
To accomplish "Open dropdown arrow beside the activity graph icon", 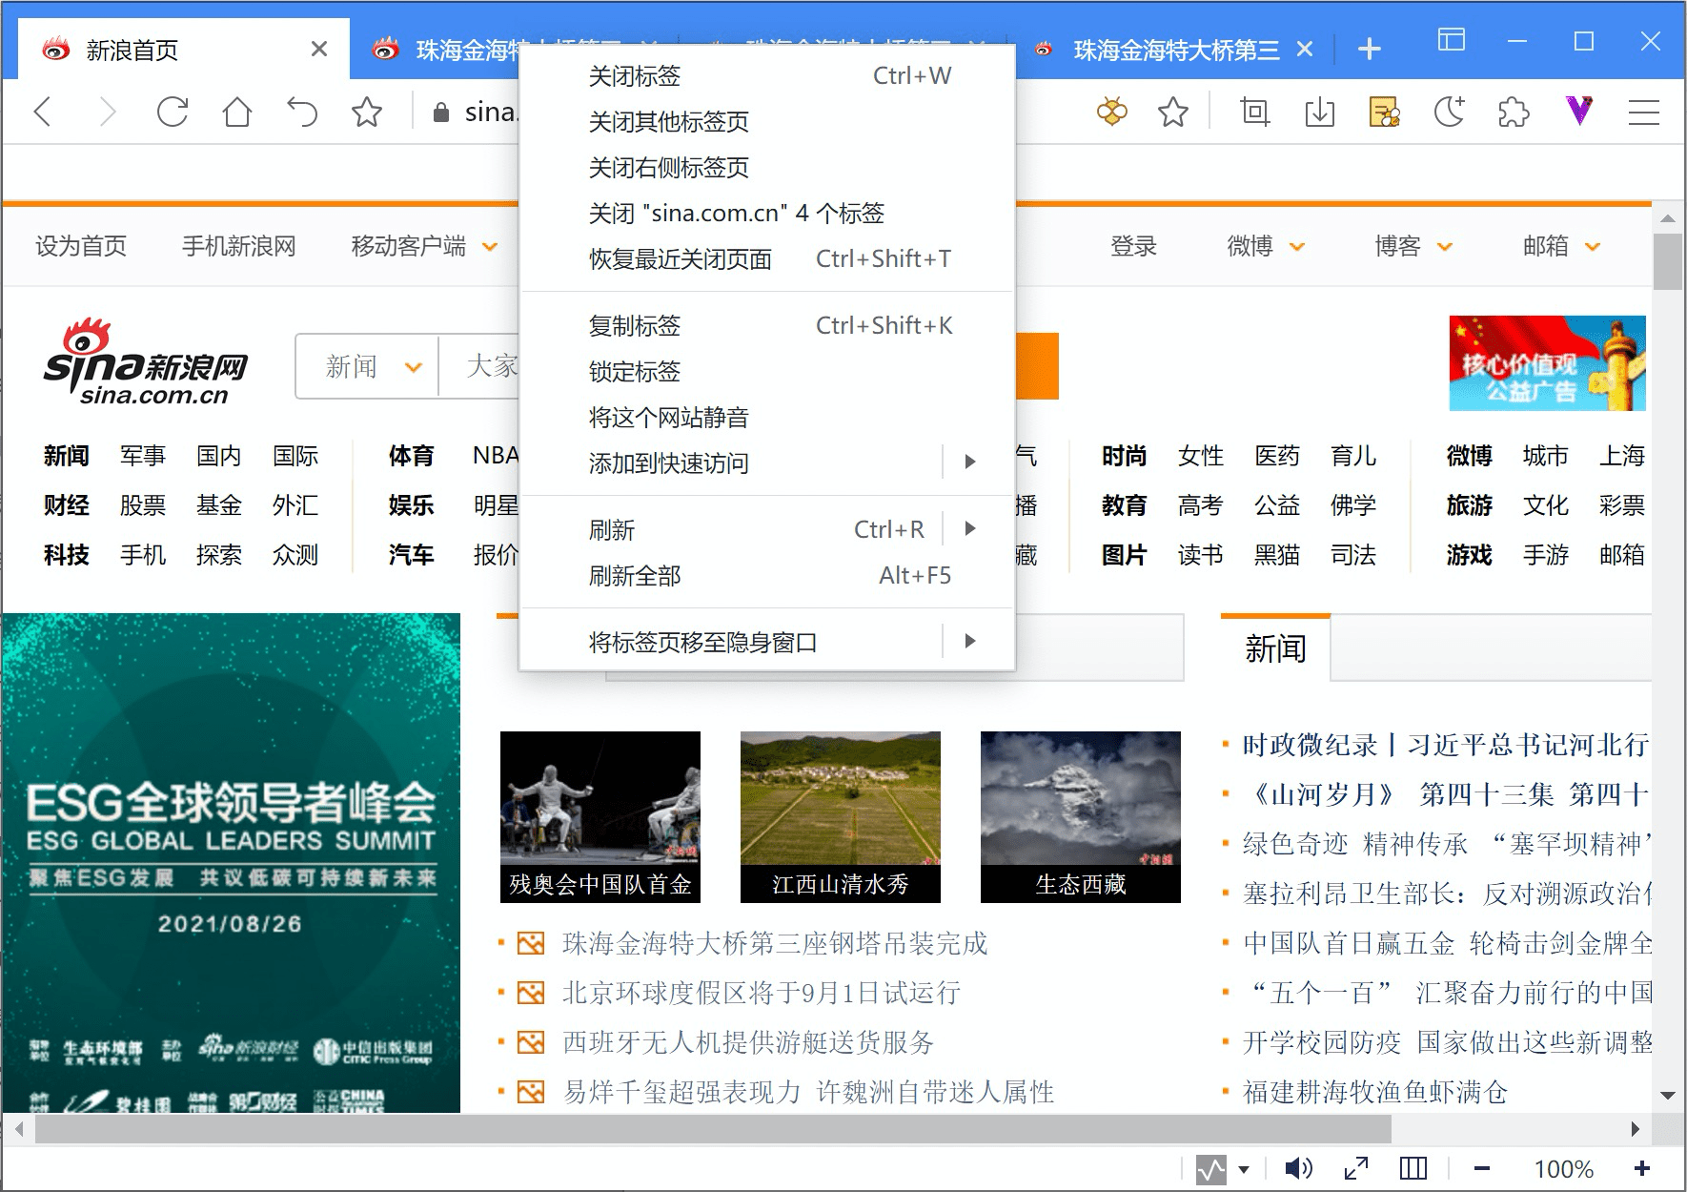I will click(1244, 1170).
